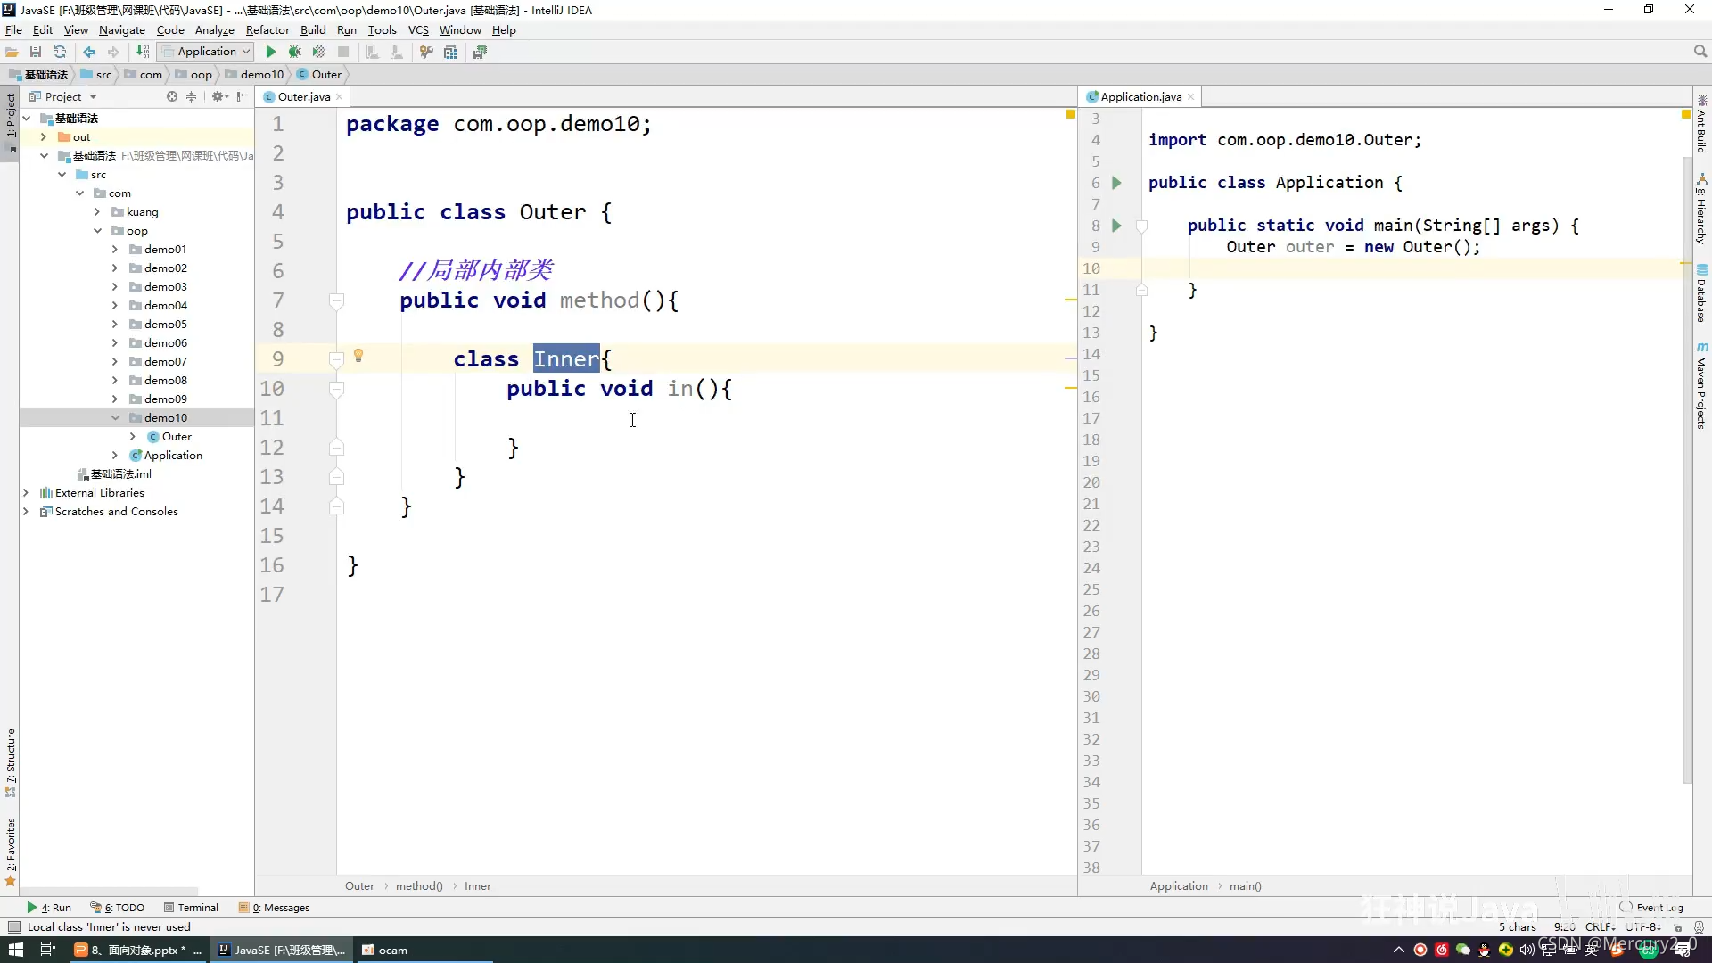Run the Application with green play icon
Image resolution: width=1712 pixels, height=963 pixels.
(271, 52)
